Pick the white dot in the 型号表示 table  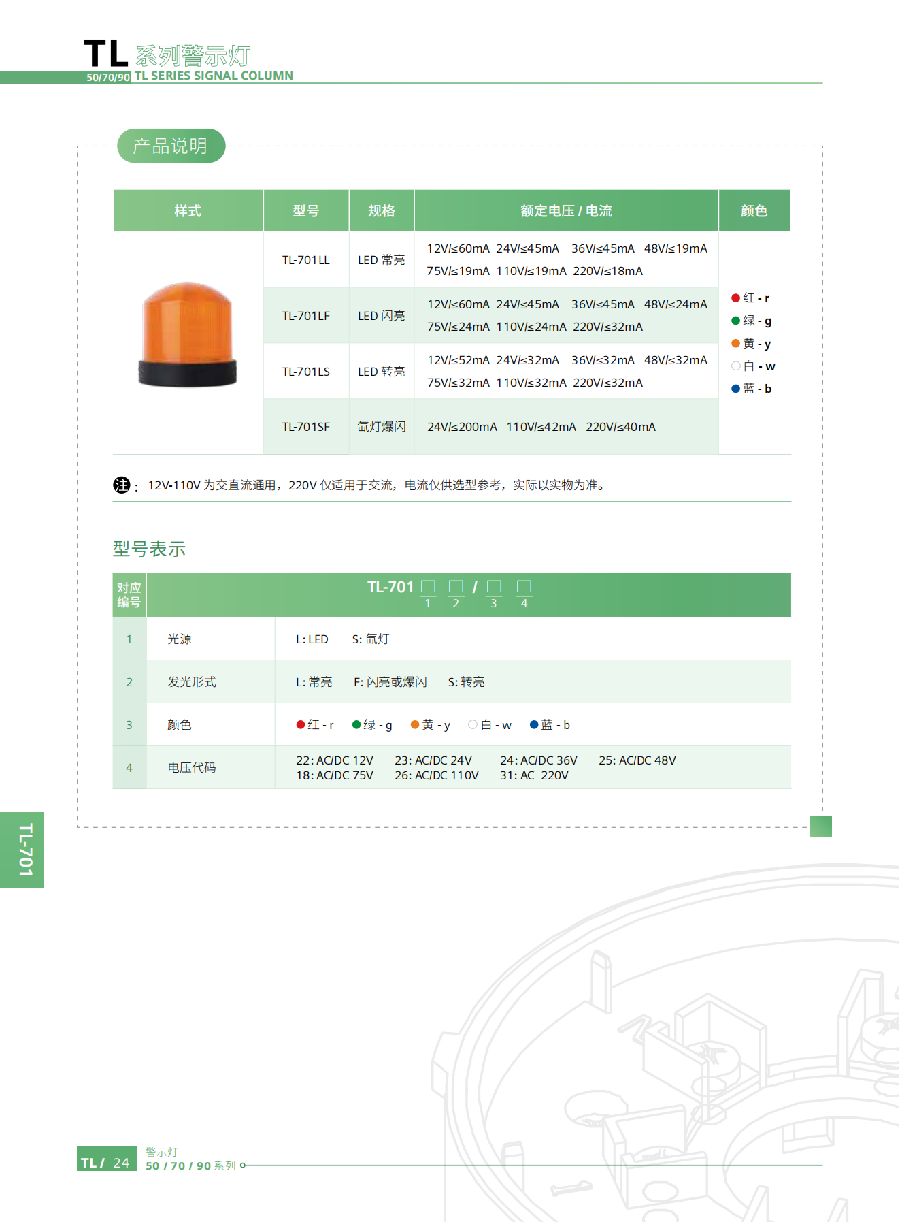pyautogui.click(x=473, y=724)
